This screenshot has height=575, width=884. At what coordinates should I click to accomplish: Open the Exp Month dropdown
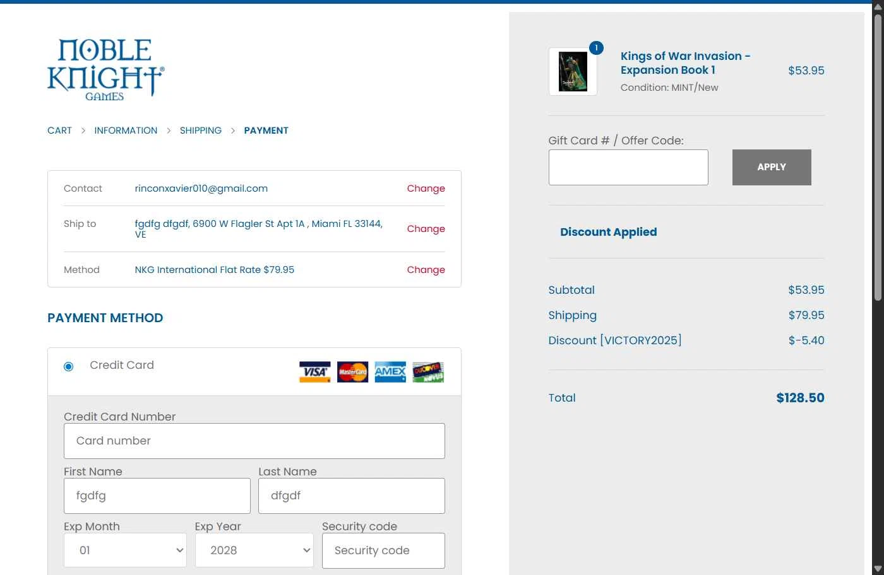click(x=125, y=550)
